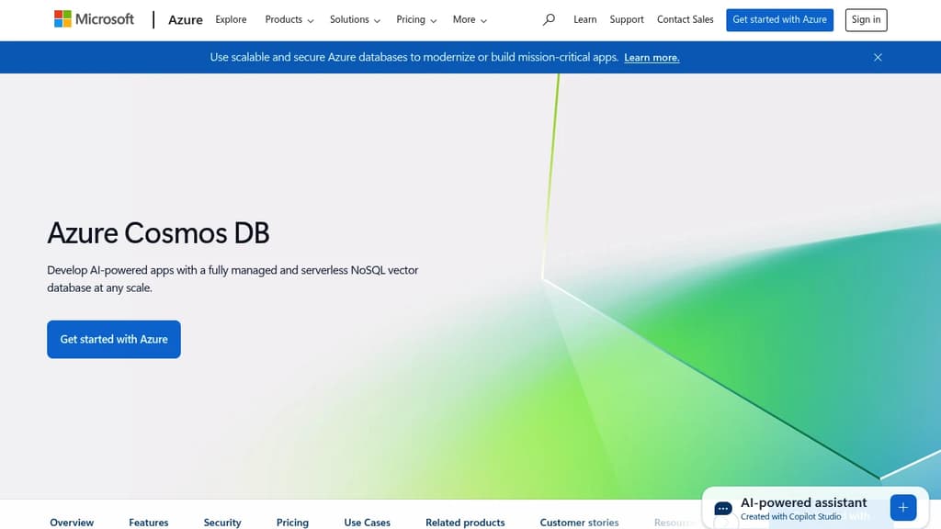Expand the Solutions dropdown

click(355, 19)
